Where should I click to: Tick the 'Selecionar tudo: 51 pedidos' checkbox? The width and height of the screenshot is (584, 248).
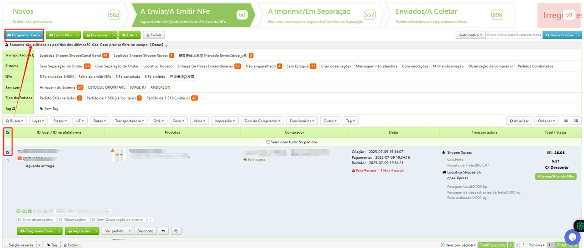268,142
